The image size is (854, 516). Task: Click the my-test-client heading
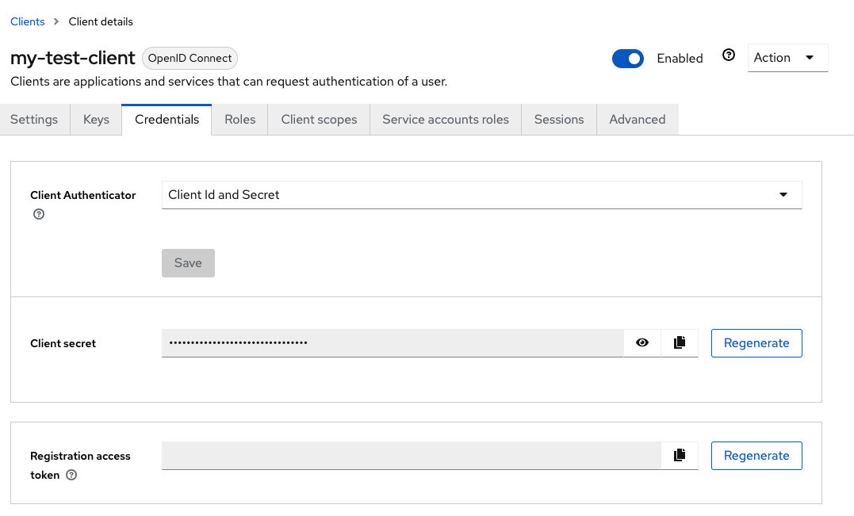click(72, 58)
